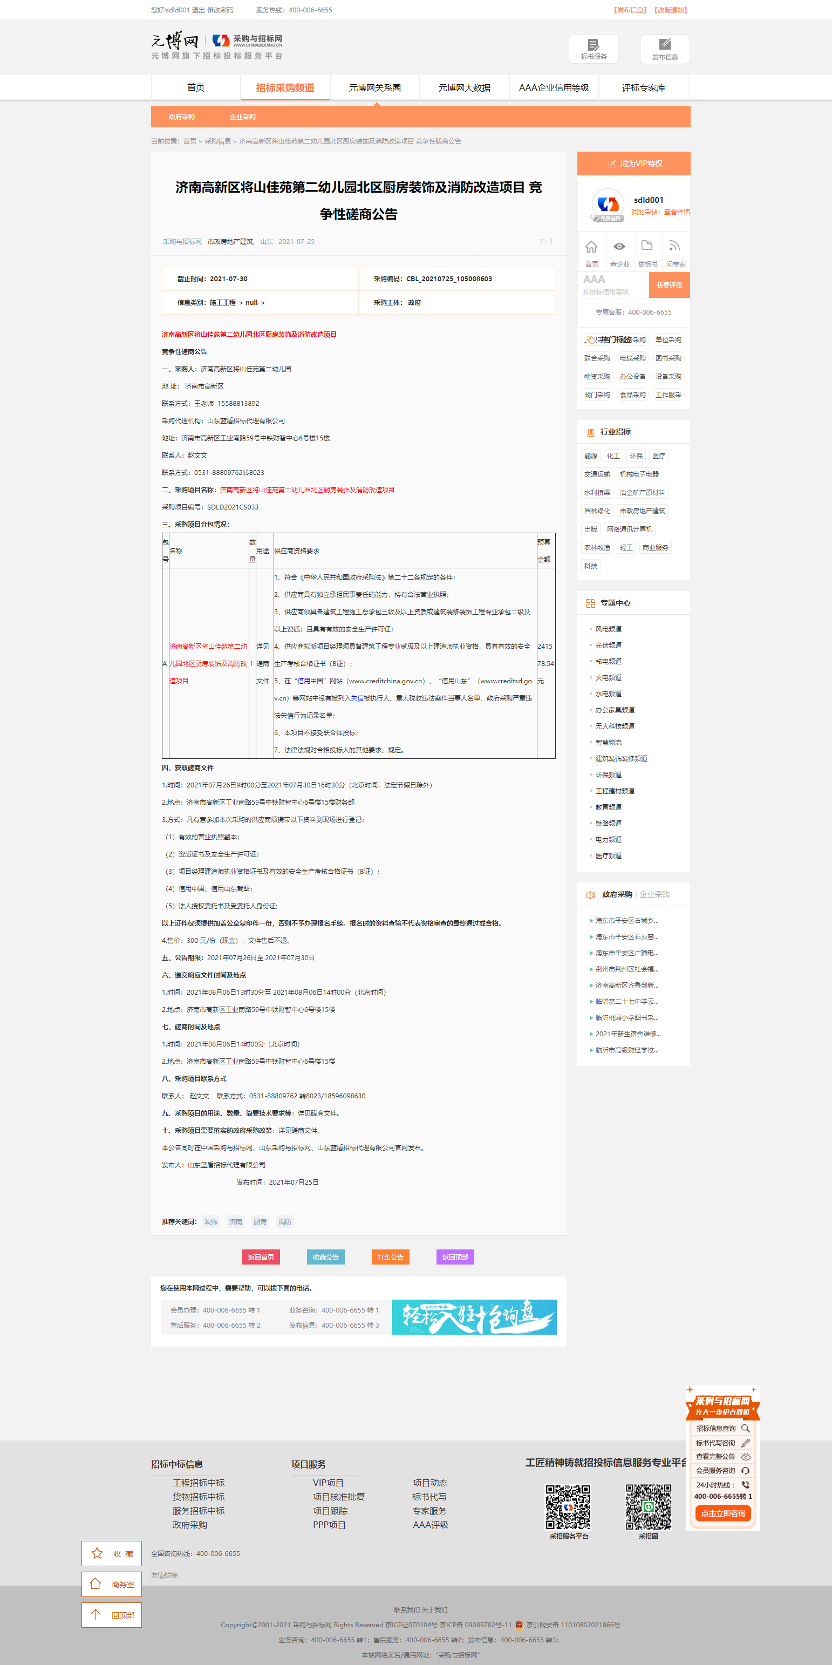Click the 装饰 recommended keyword tag
Screen dimensions: 832x1665
click(211, 1221)
